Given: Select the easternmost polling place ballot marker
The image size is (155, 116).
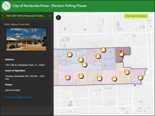Looking at the screenshot, I should click(x=140, y=77).
